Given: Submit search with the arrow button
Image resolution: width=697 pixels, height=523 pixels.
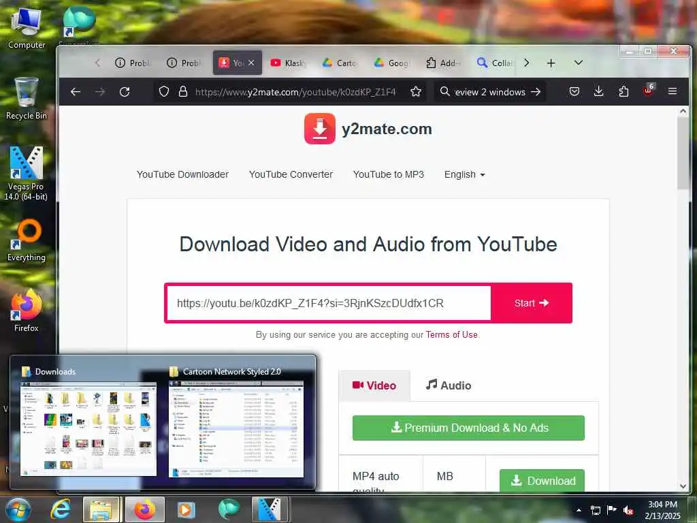Looking at the screenshot, I should [536, 92].
